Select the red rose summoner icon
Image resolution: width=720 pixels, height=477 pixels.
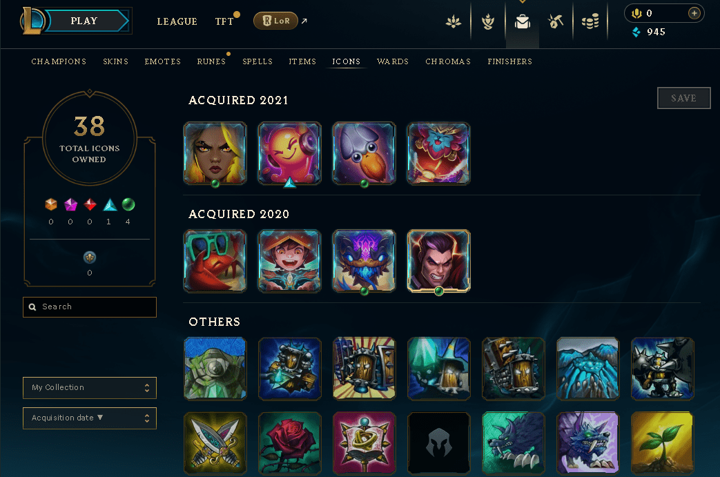click(x=290, y=443)
